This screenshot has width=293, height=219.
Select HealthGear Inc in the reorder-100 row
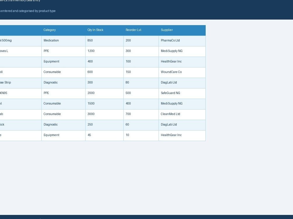182,62
